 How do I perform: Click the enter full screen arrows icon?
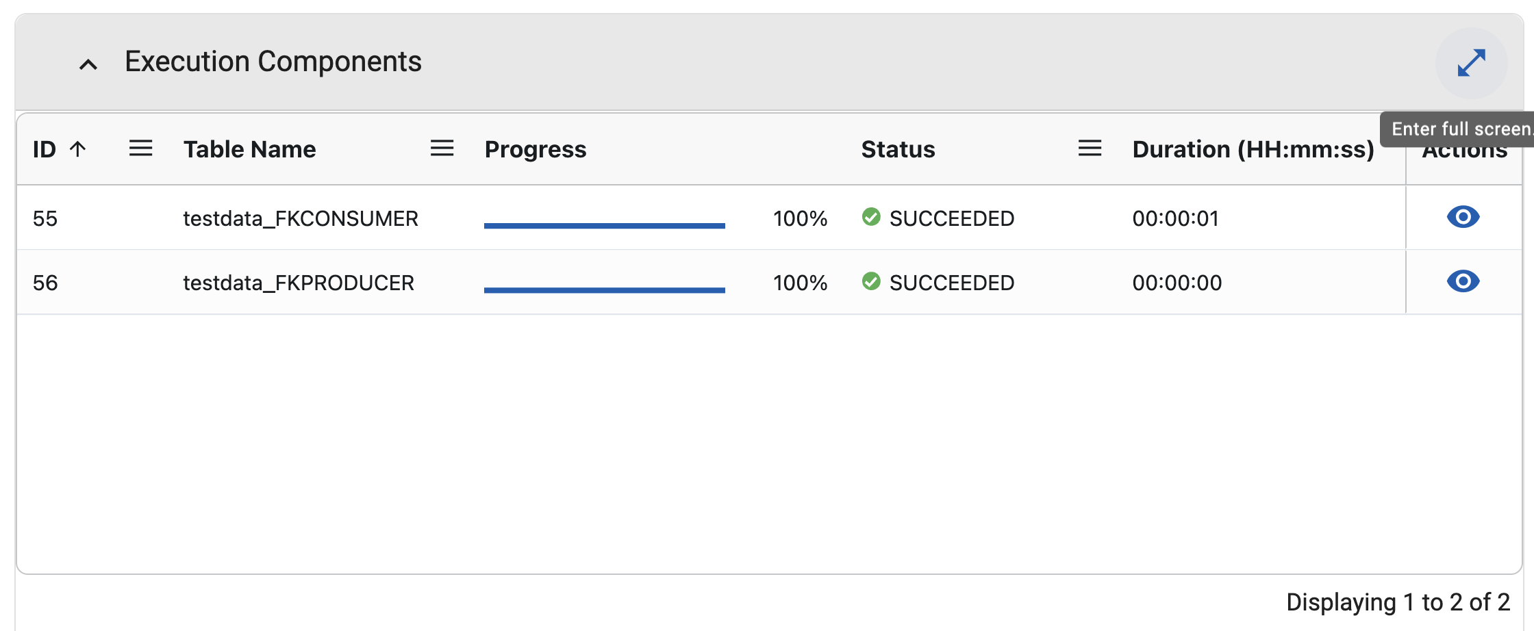[x=1471, y=63]
